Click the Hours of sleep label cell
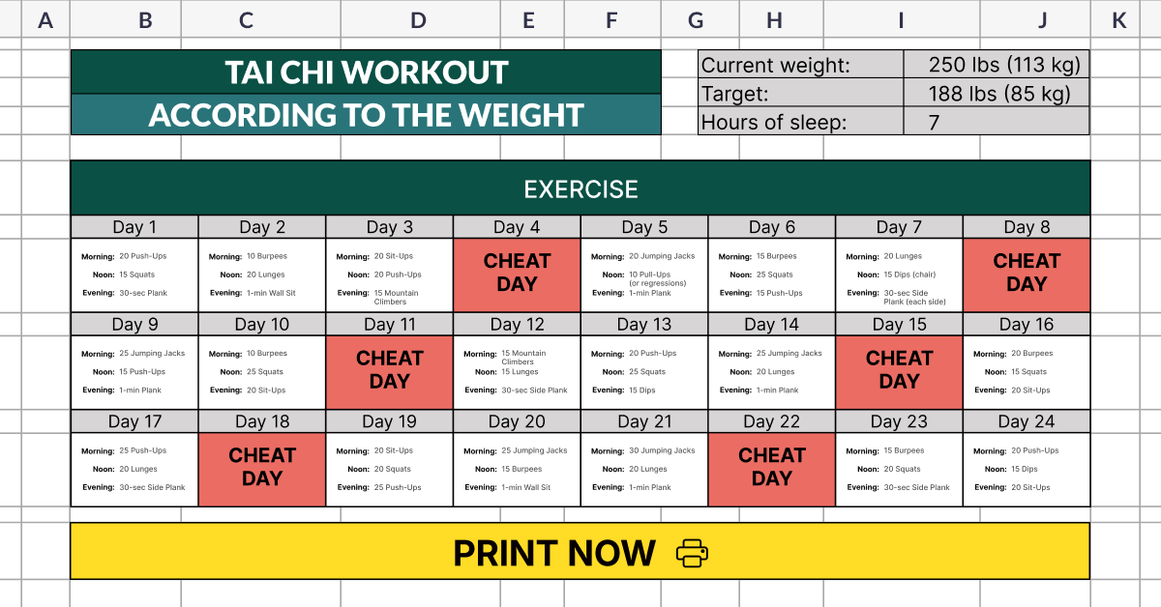This screenshot has width=1161, height=607. (800, 122)
